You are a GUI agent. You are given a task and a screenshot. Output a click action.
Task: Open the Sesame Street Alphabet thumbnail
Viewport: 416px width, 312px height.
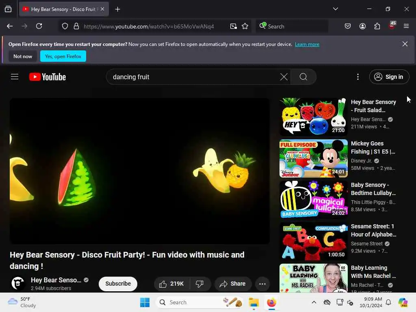314,241
